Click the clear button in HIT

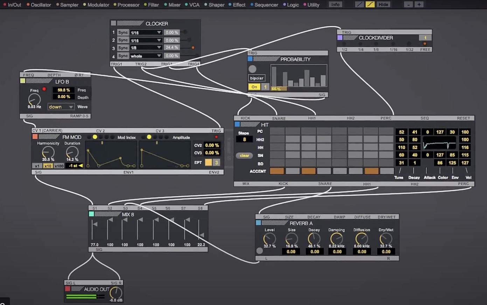(x=244, y=155)
